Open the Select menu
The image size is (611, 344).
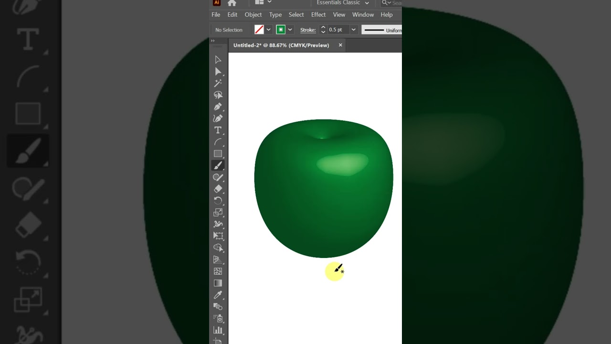296,15
